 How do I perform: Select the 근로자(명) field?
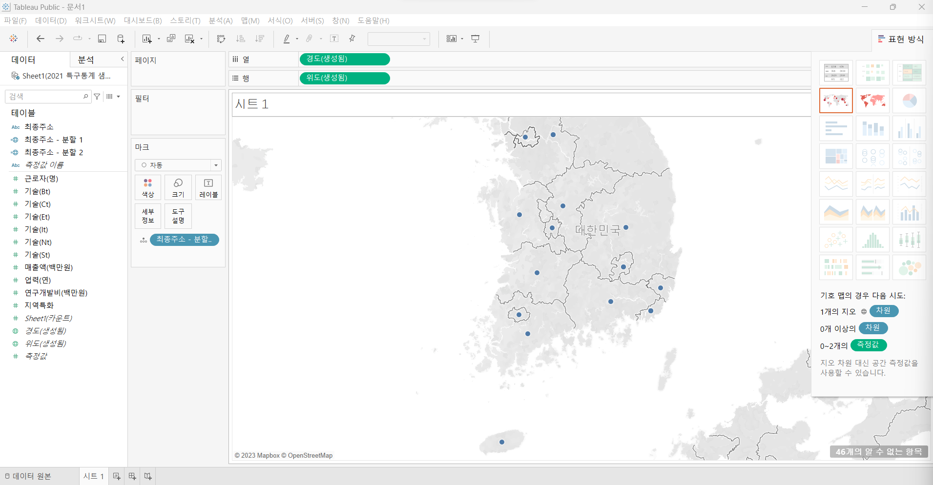point(41,179)
